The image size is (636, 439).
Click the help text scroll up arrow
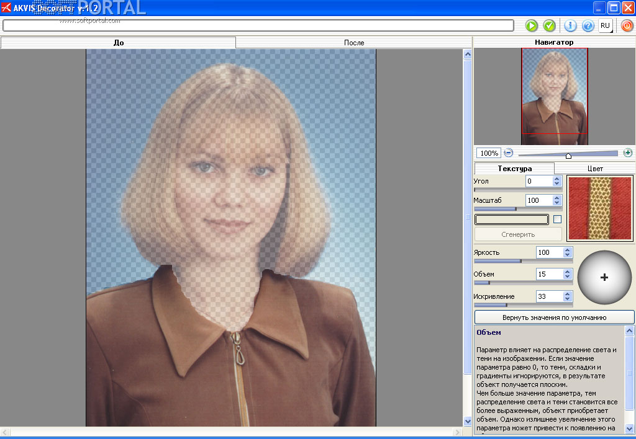[629, 331]
